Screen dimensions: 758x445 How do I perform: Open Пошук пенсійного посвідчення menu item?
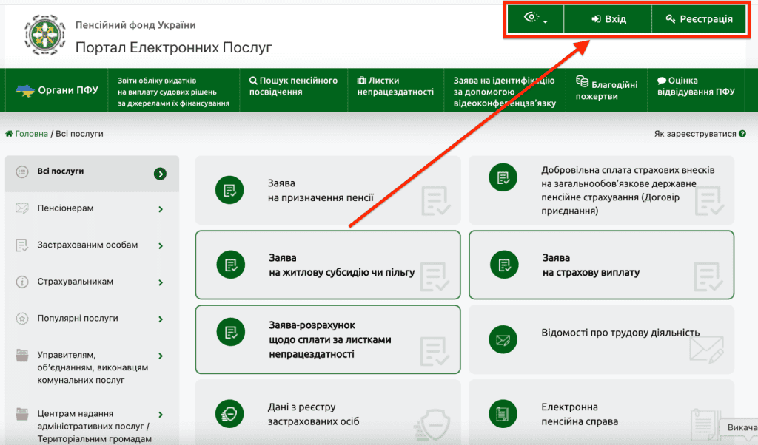(x=293, y=86)
